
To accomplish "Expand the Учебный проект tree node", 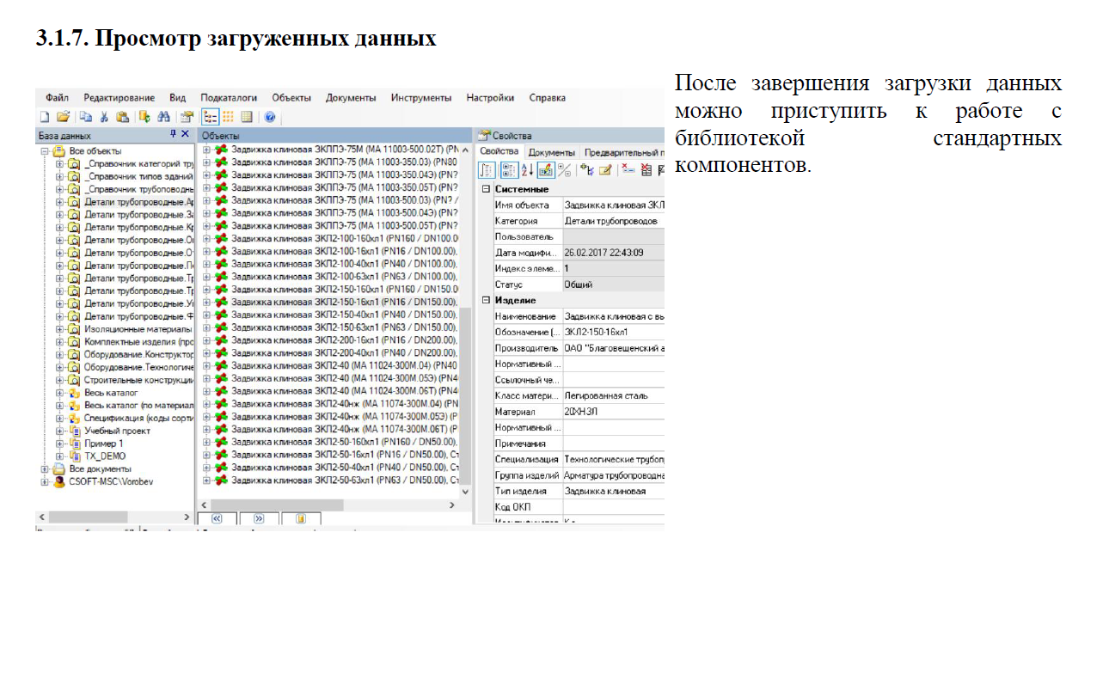I will 59,431.
